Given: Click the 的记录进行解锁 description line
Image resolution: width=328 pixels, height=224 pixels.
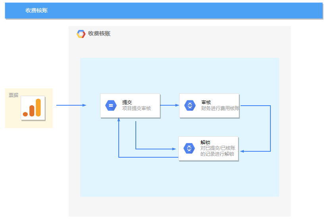Looking at the screenshot, I should coord(217,154).
